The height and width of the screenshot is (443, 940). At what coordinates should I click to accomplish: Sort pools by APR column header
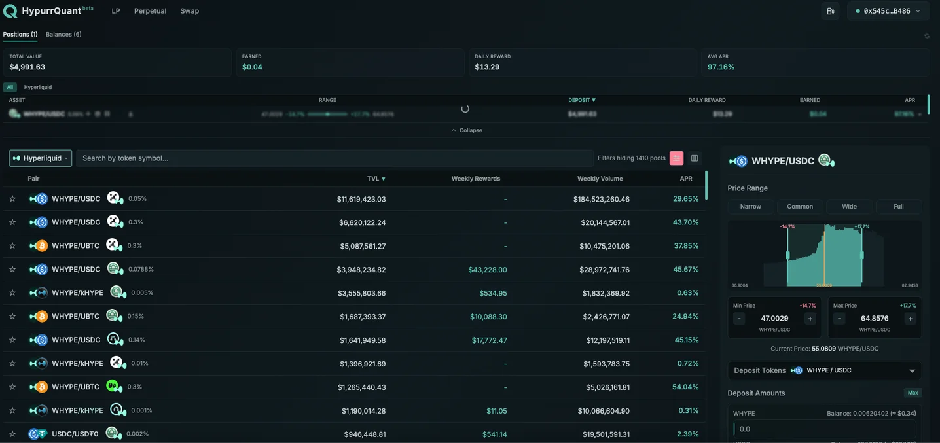coord(686,179)
